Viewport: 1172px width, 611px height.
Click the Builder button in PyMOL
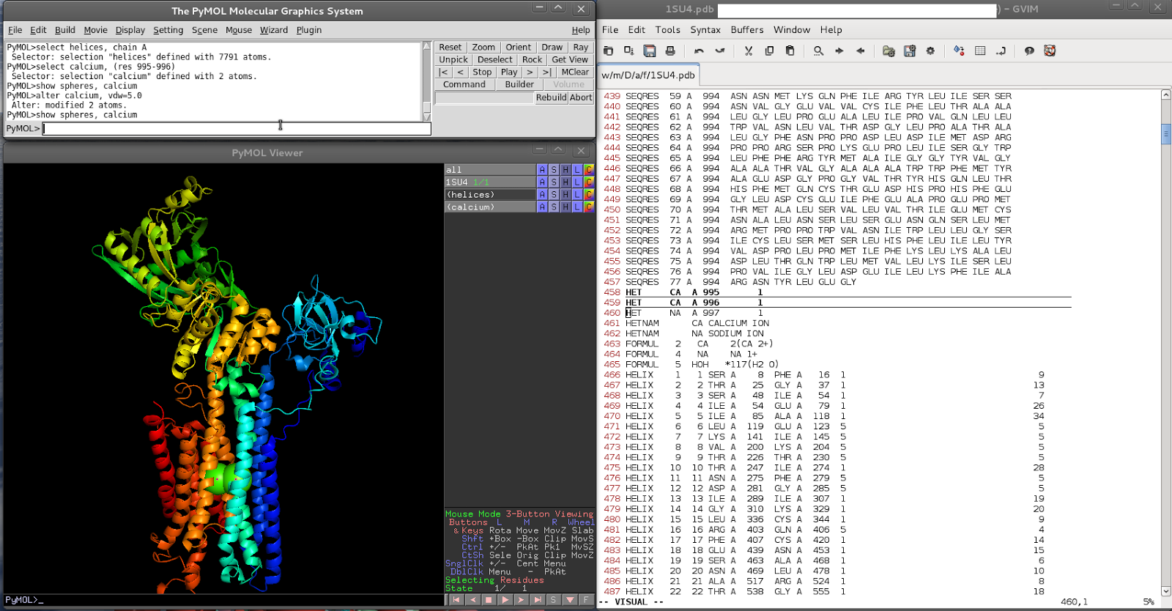(x=519, y=84)
